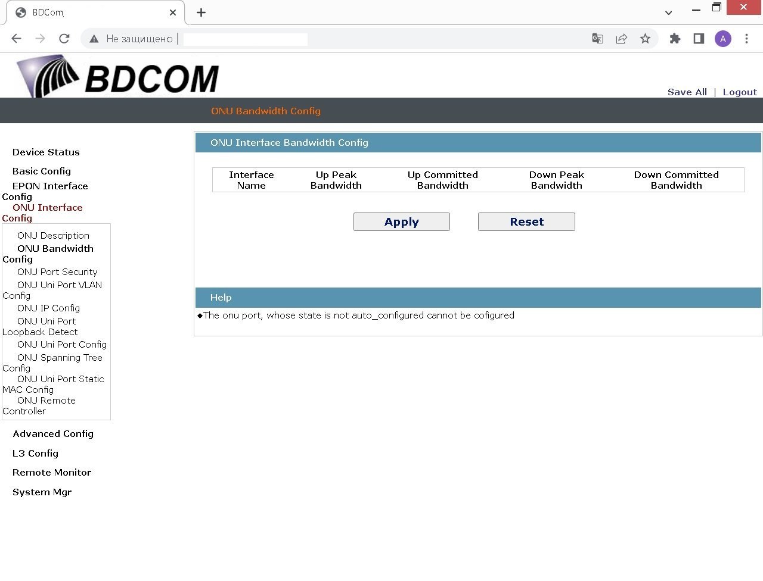
Task: Click the Save All link
Action: click(687, 92)
